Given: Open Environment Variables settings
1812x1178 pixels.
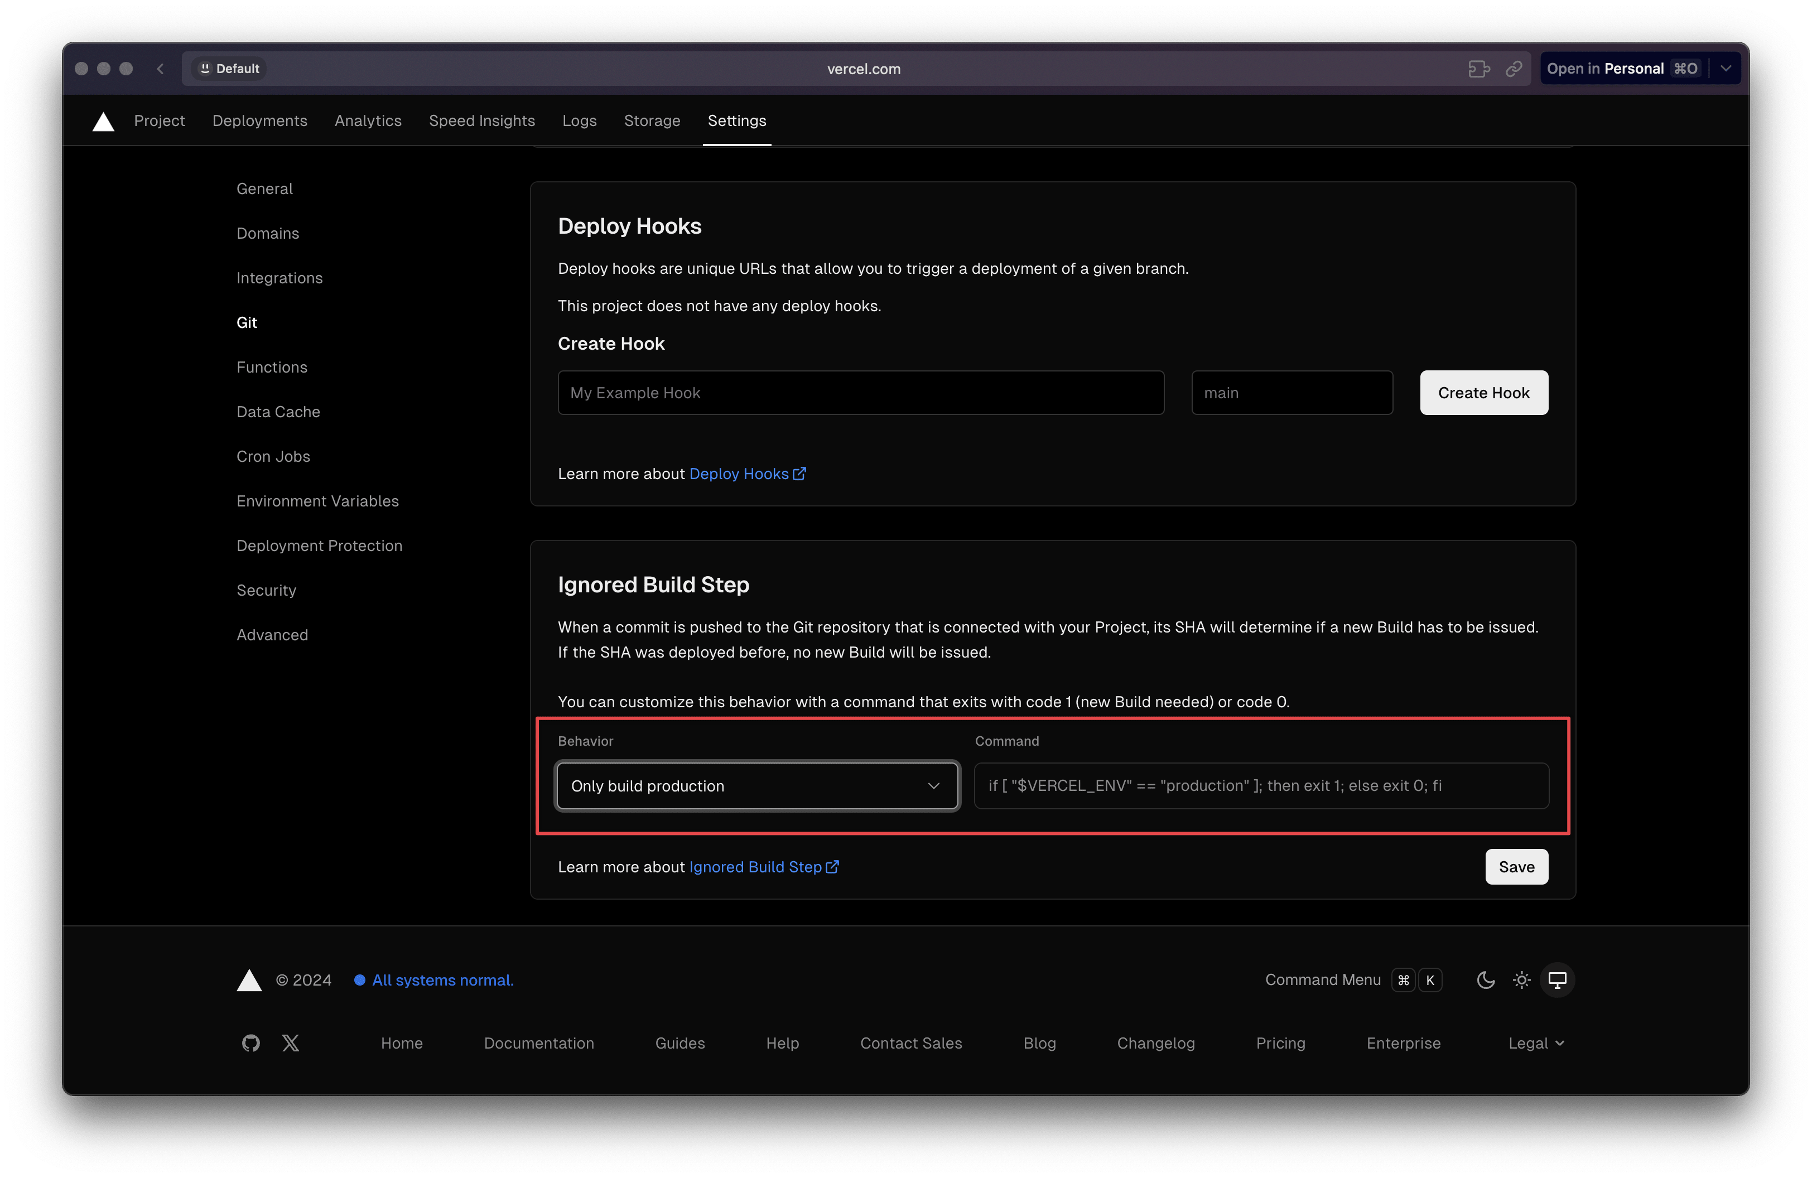Looking at the screenshot, I should click(x=317, y=501).
